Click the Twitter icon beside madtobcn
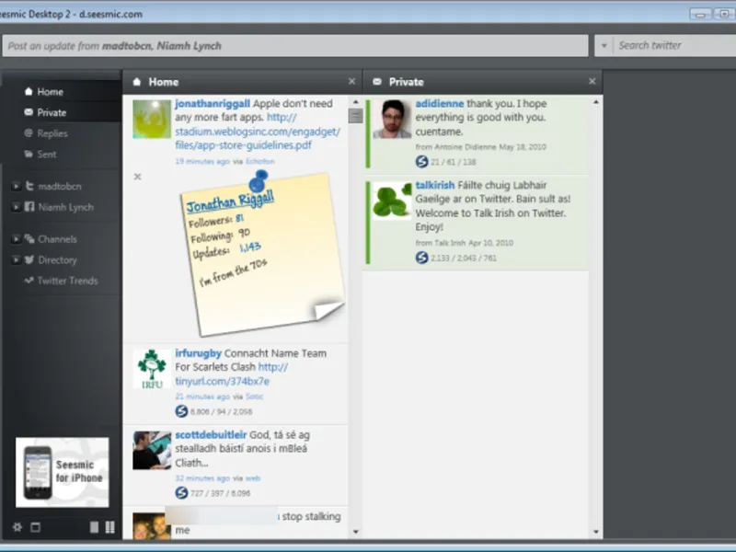 pos(29,186)
